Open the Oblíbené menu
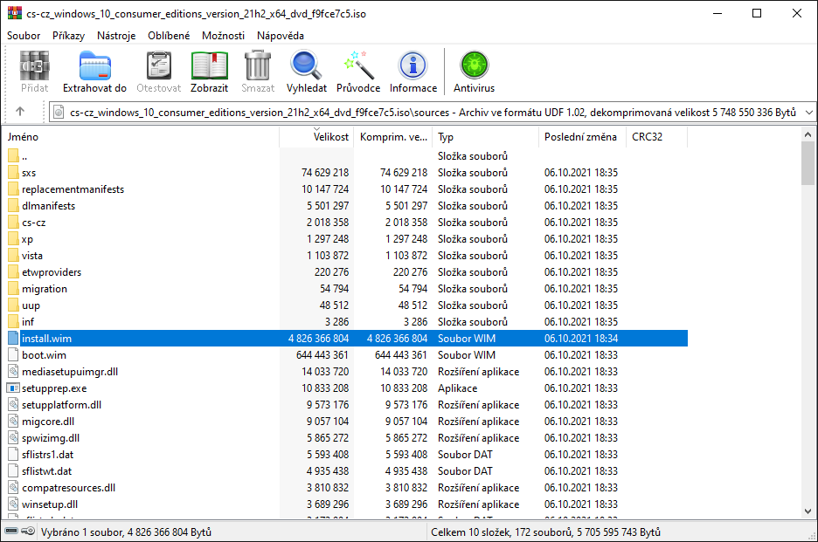 point(169,36)
